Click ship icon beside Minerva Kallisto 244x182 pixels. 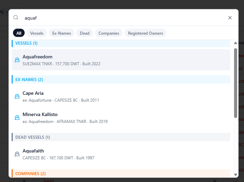click(x=17, y=117)
